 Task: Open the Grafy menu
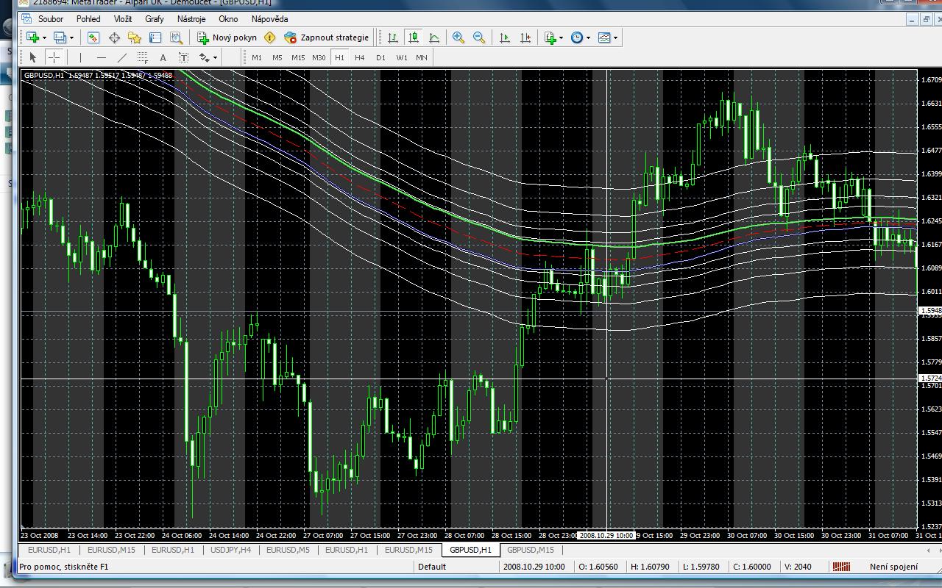point(155,19)
